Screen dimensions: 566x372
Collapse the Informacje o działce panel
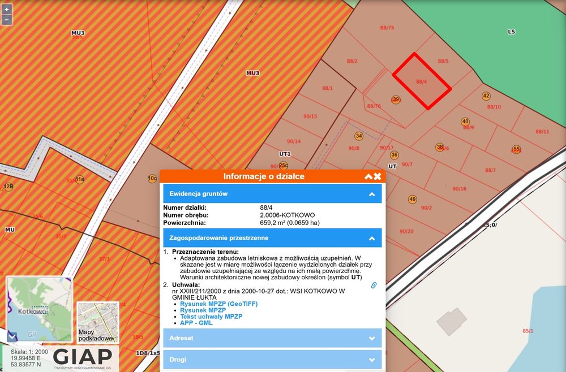coord(368,176)
